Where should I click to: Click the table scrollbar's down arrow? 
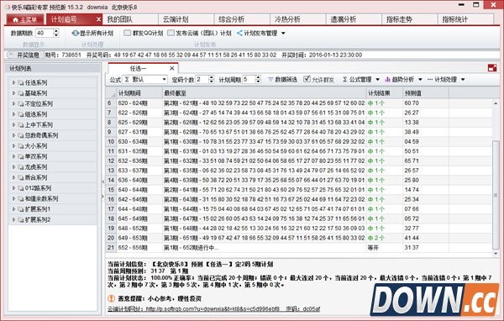[x=496, y=254]
